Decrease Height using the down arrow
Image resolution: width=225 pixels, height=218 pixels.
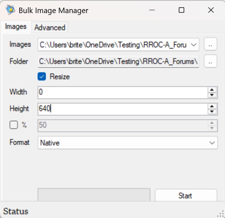212,112
